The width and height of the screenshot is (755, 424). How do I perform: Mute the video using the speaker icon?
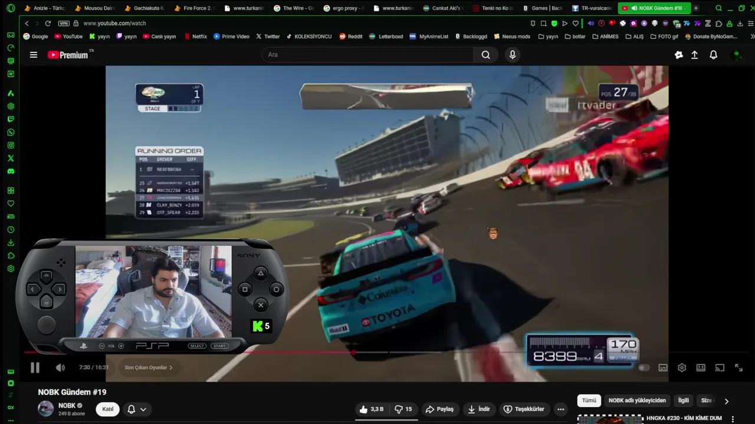point(60,367)
